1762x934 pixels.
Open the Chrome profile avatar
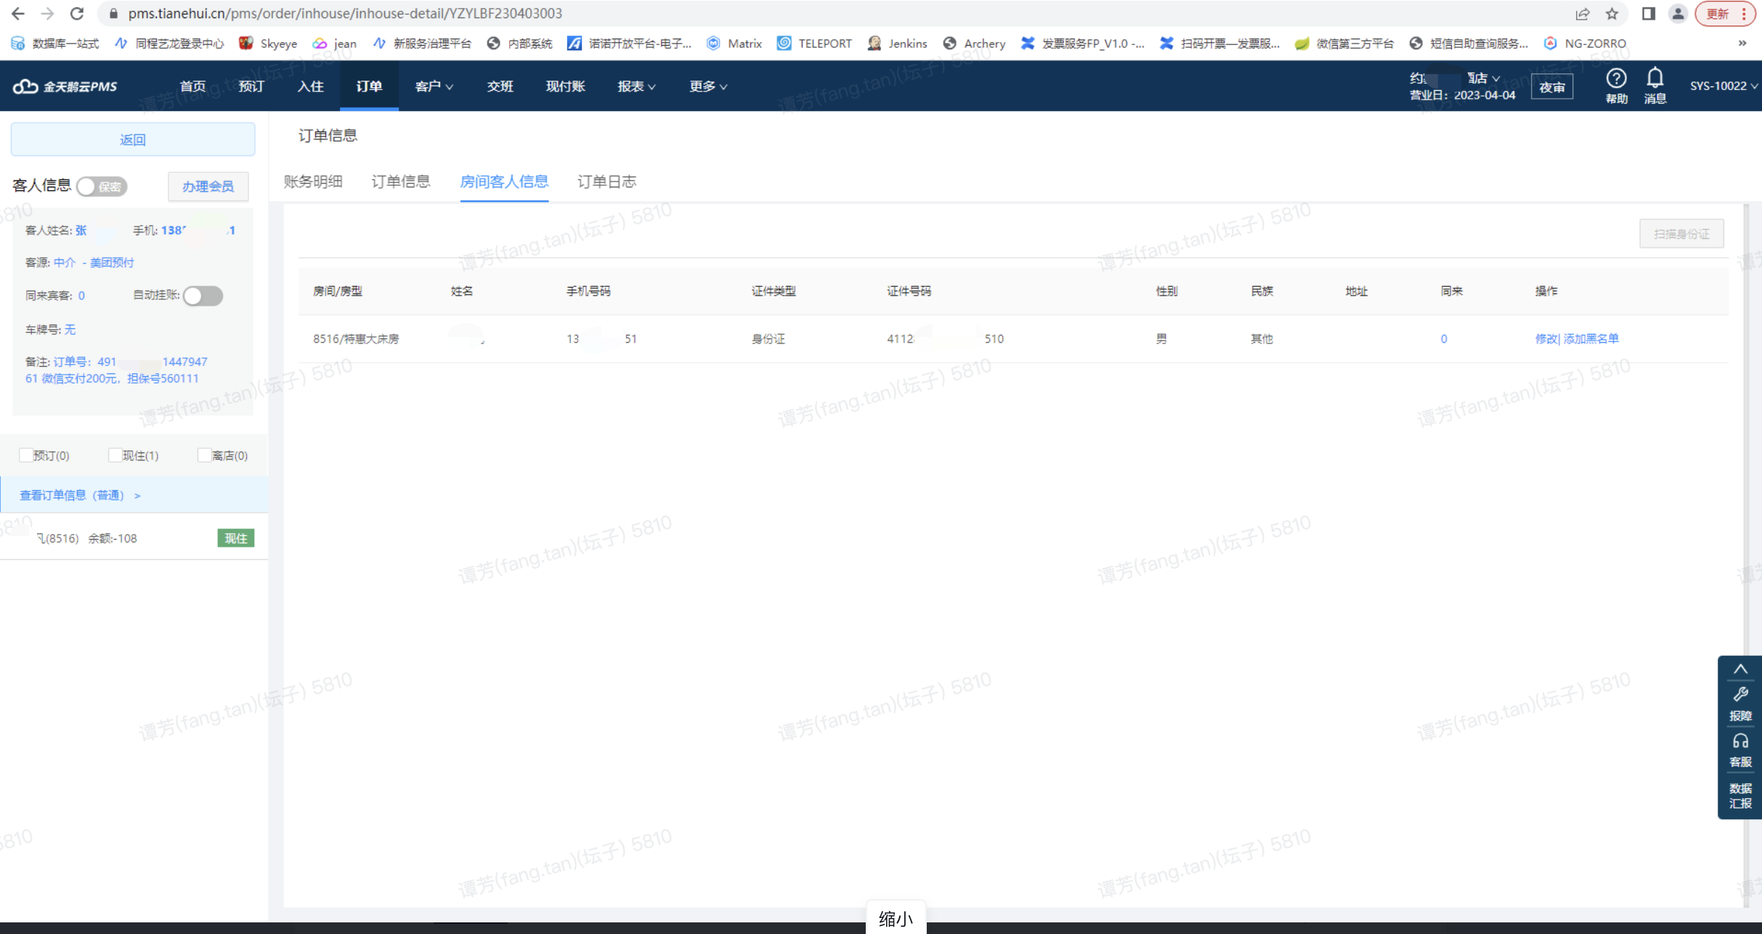pos(1677,13)
